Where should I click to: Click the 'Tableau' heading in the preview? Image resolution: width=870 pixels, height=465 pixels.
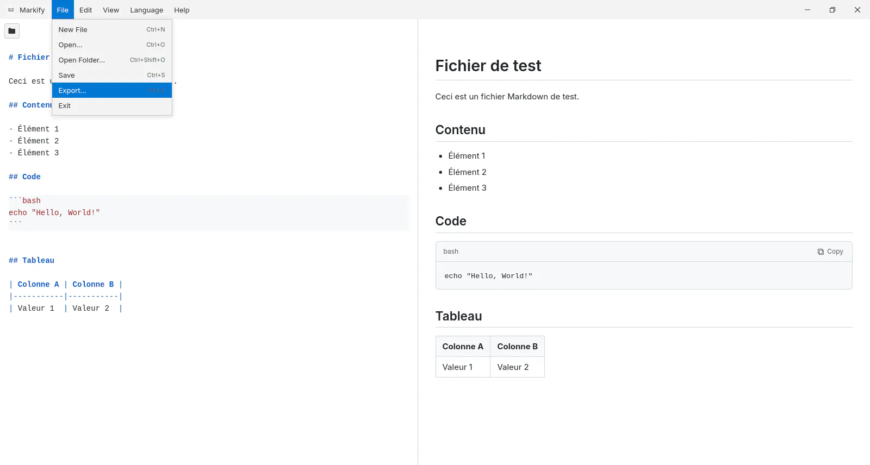click(459, 316)
